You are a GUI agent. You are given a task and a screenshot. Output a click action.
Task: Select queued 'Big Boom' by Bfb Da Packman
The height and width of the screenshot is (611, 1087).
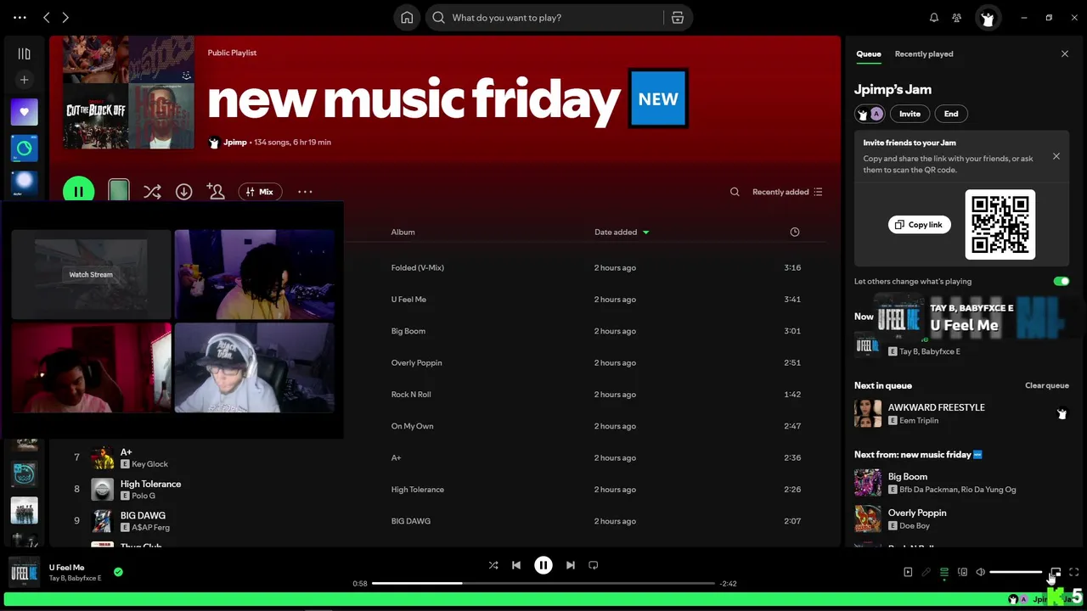(x=961, y=483)
